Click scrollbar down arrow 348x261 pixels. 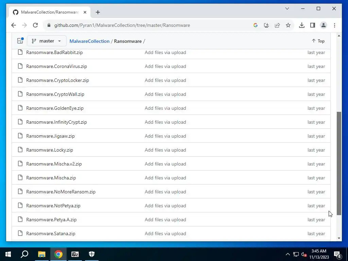[339, 238]
